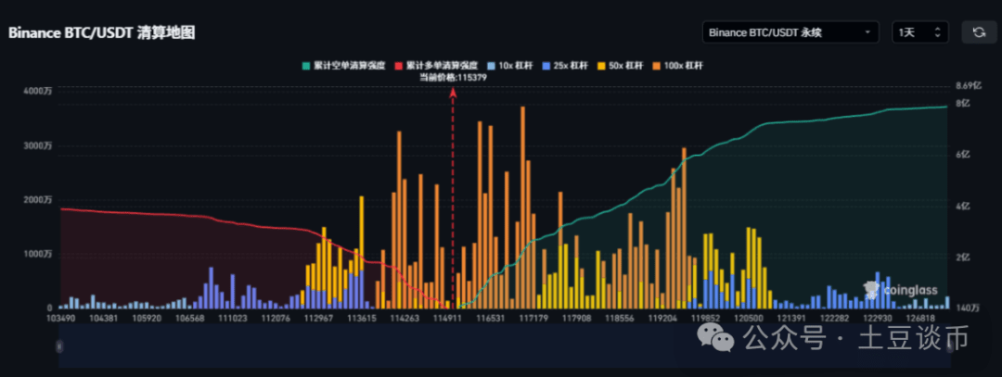Click the 4亿 right axis value
This screenshot has height=377, width=1002.
click(x=964, y=206)
